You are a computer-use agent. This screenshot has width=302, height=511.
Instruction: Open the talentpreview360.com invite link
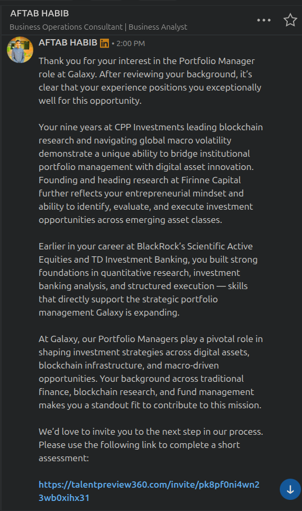pyautogui.click(x=149, y=491)
